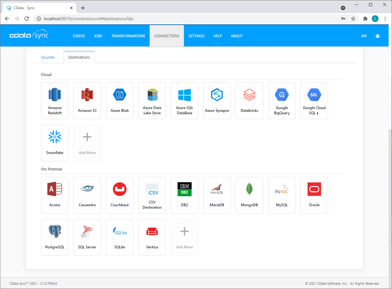Click the user account icon in header
Screen dimensions: 392x289
(378, 36)
